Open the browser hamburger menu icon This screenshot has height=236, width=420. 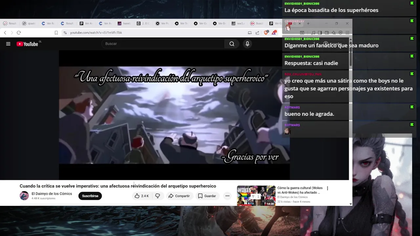pyautogui.click(x=347, y=33)
